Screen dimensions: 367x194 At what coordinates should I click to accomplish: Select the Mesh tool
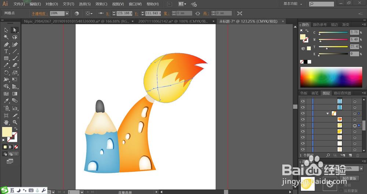pyautogui.click(x=6, y=94)
